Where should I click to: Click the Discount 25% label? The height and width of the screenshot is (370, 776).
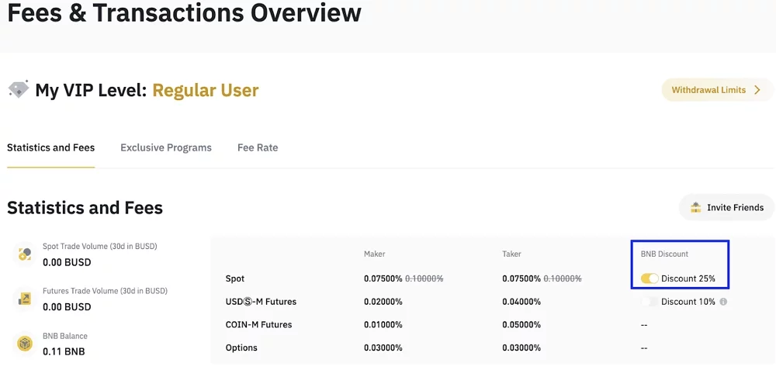(688, 278)
